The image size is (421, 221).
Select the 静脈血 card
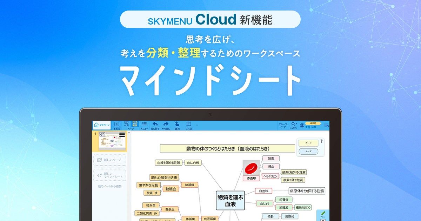(x=170, y=209)
